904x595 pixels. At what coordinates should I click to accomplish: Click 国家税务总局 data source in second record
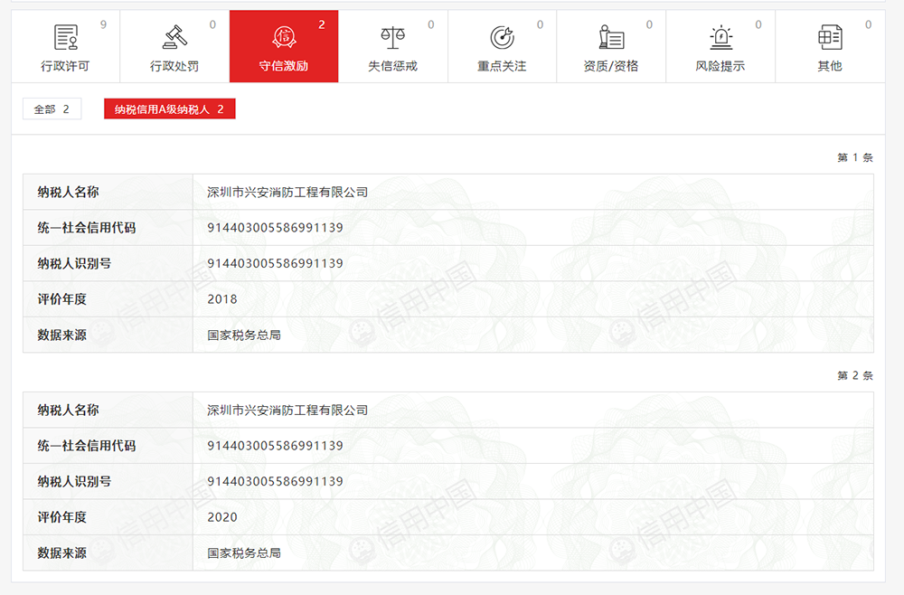click(x=244, y=552)
